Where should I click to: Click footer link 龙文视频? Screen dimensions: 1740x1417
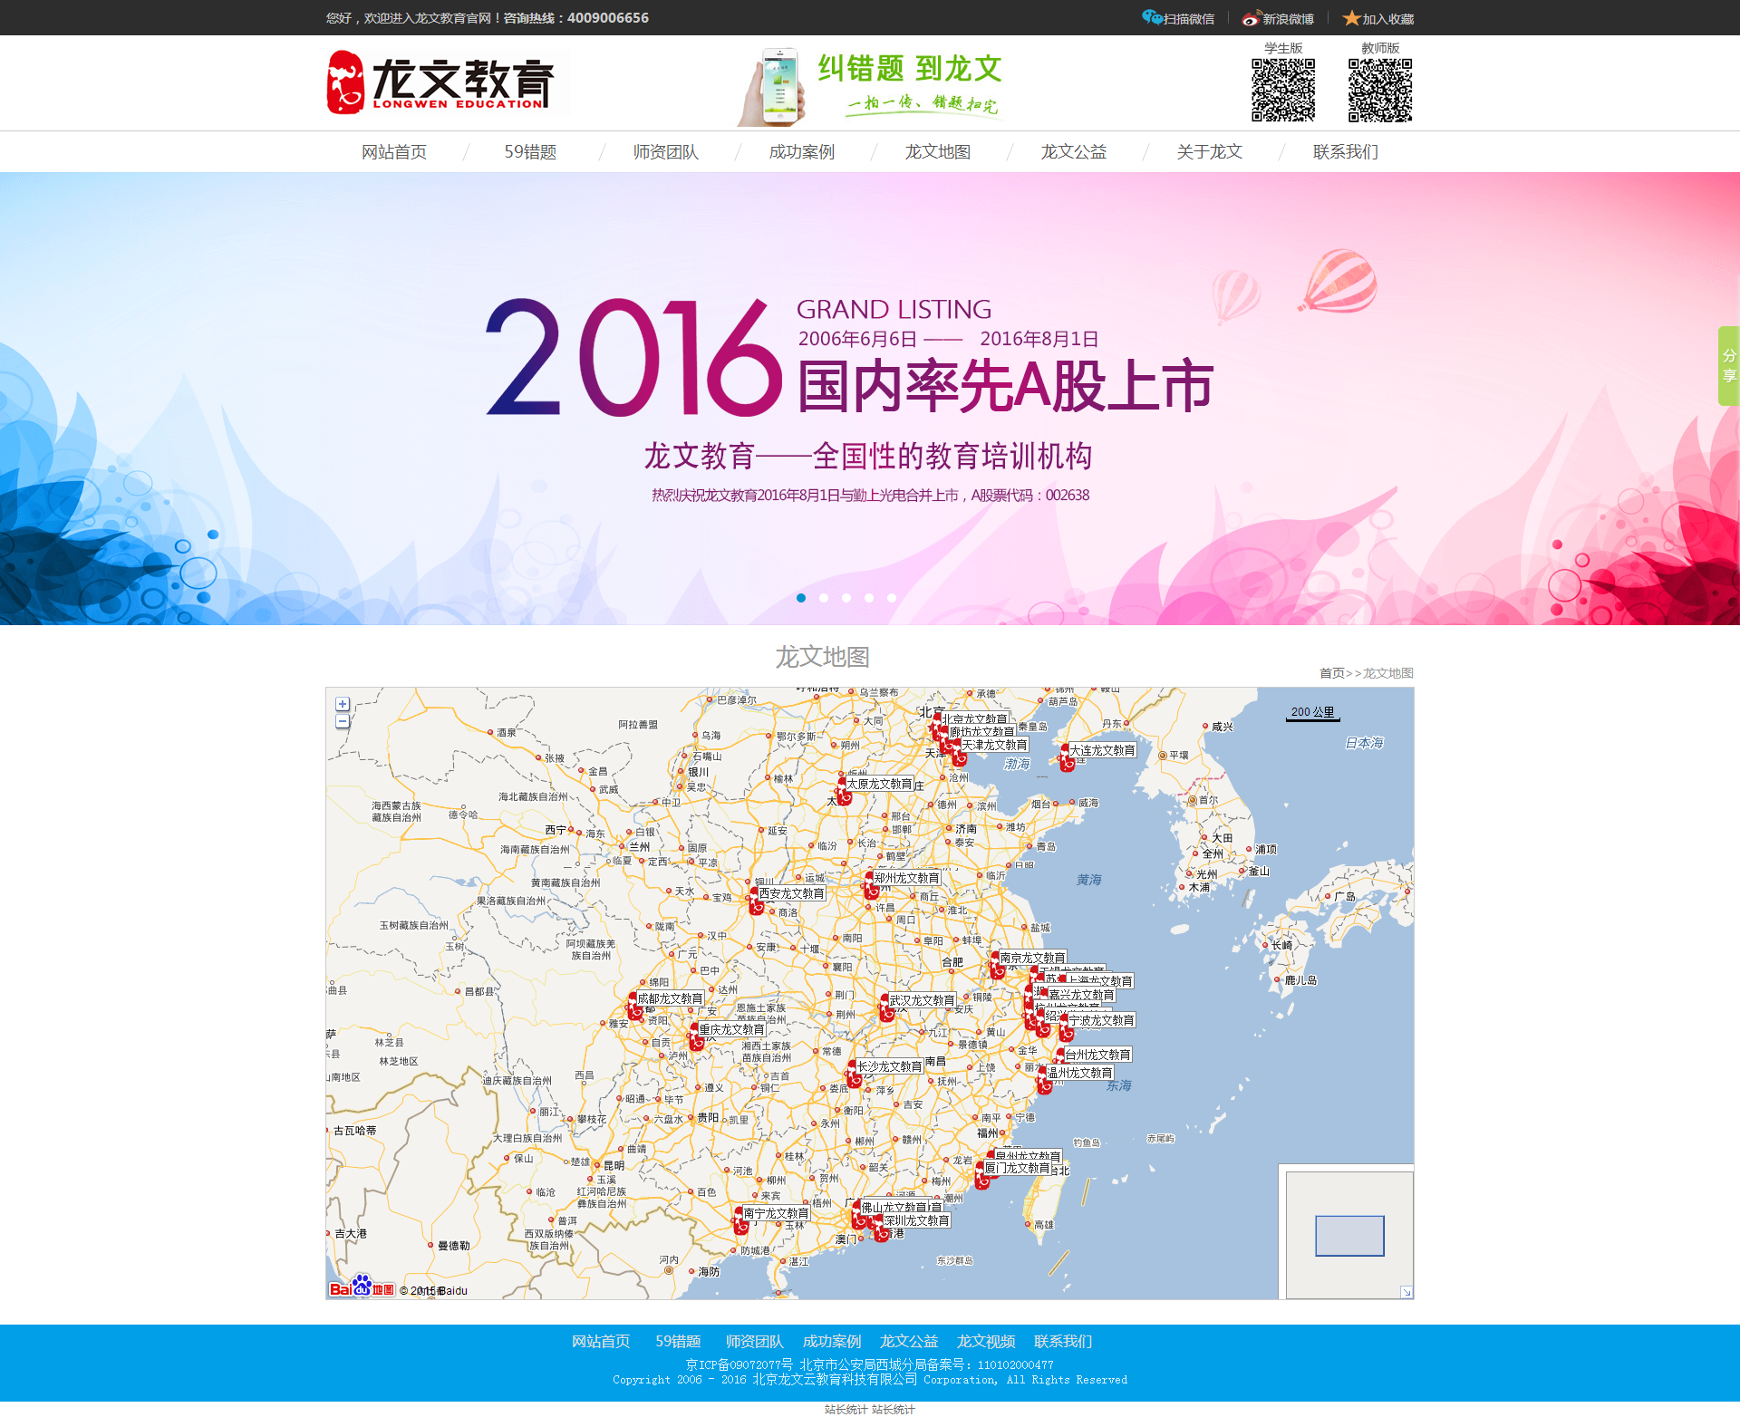click(986, 1342)
